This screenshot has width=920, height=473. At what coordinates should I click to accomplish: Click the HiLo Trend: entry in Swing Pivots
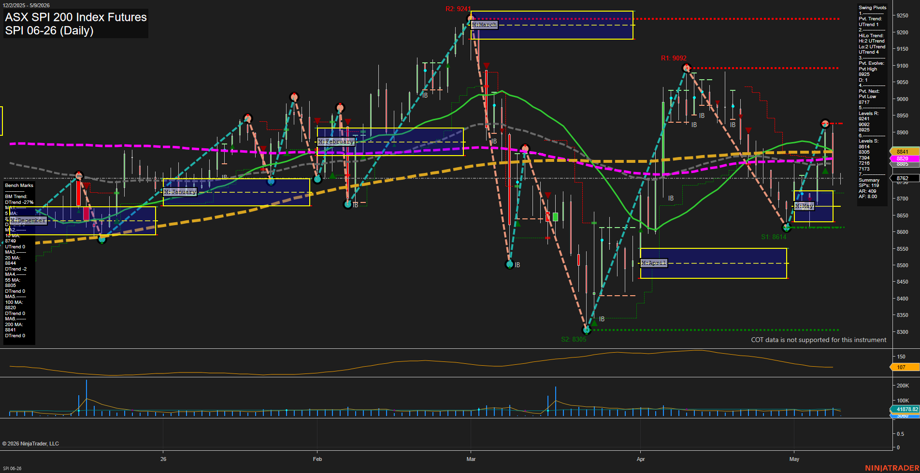(871, 36)
